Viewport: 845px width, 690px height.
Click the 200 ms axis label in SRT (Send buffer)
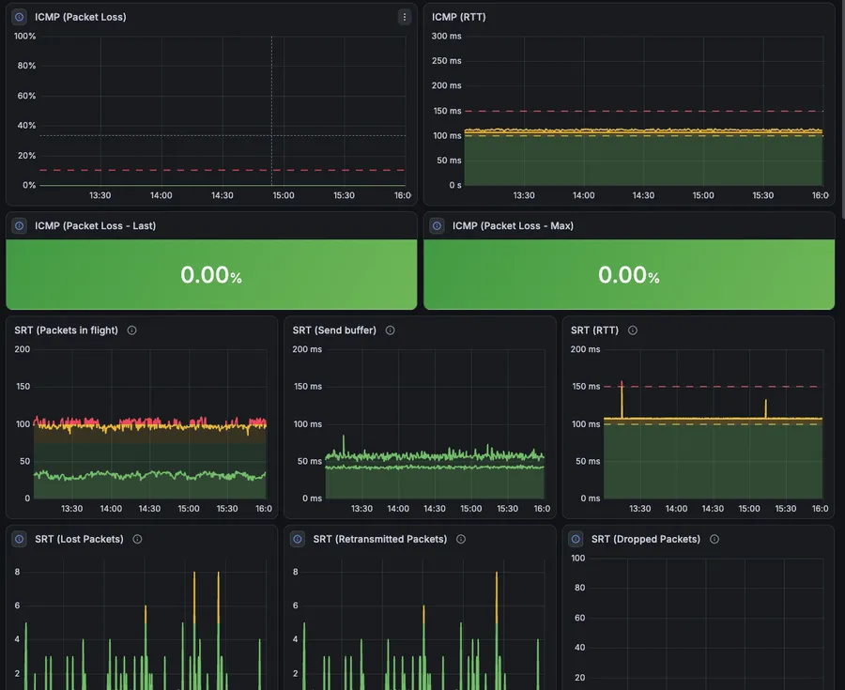click(x=307, y=349)
